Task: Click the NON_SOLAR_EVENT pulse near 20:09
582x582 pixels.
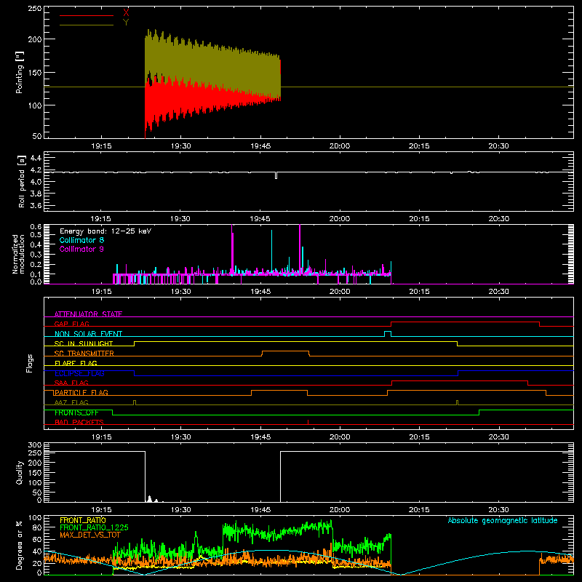Action: point(388,334)
